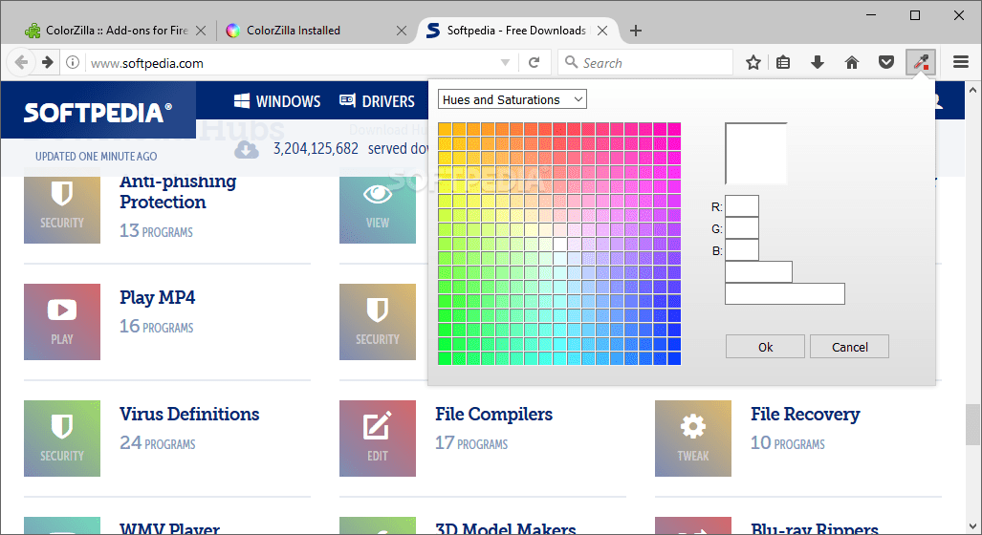Click the '16 PROGRAMS' text

click(157, 327)
